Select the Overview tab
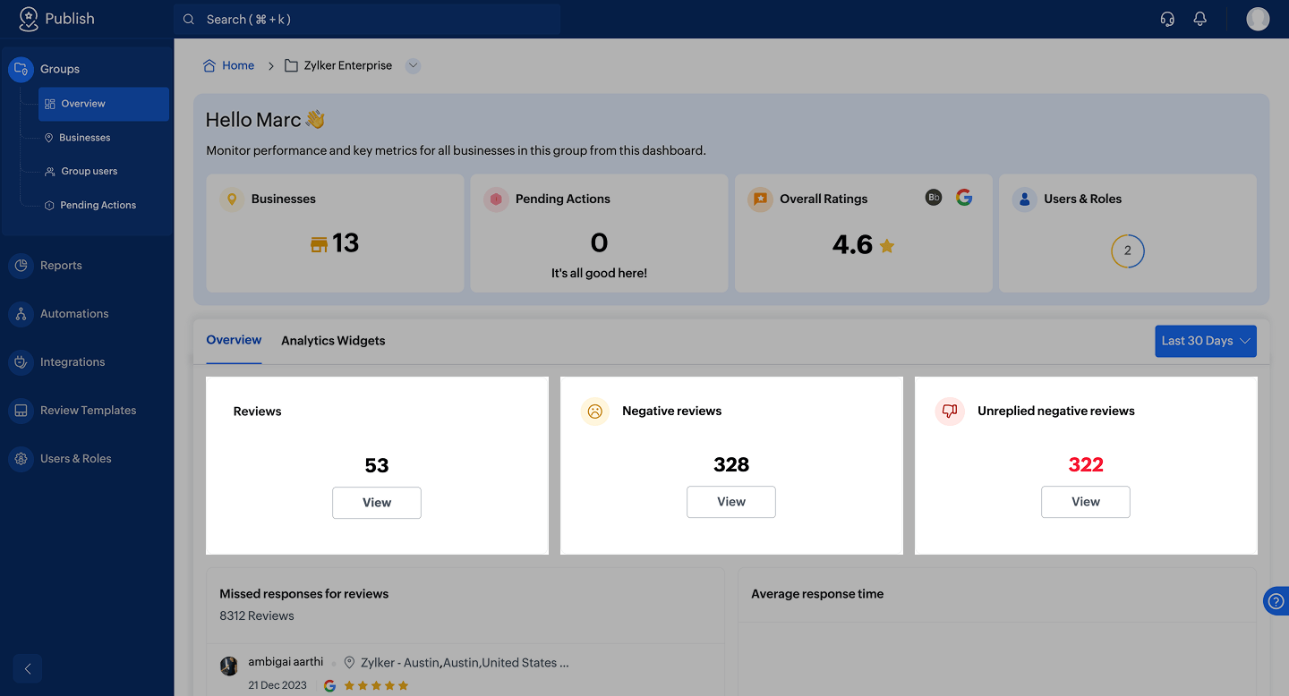Screen dimensions: 1289x696 pyautogui.click(x=234, y=340)
